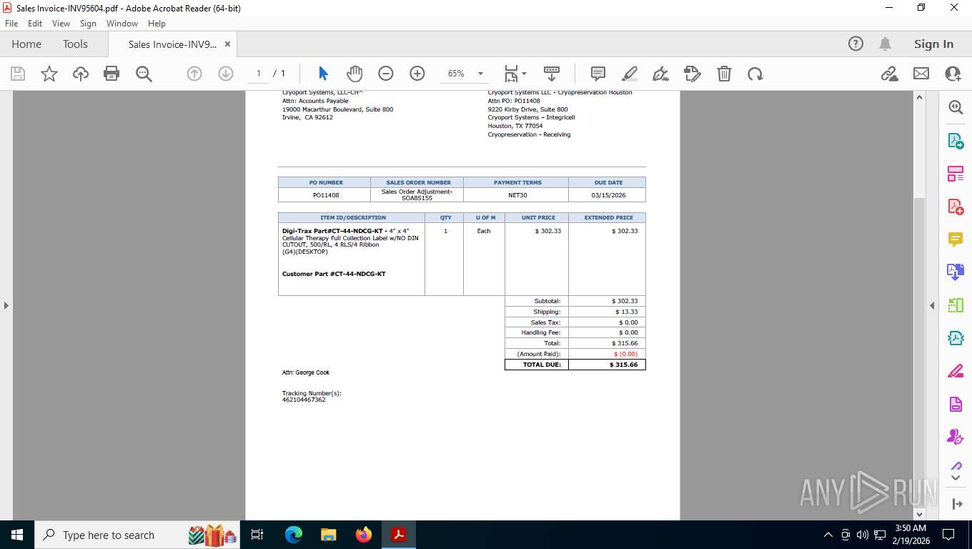Open Request Signatures tool in sidebar
Screen dimensions: 972x549
coord(956,437)
